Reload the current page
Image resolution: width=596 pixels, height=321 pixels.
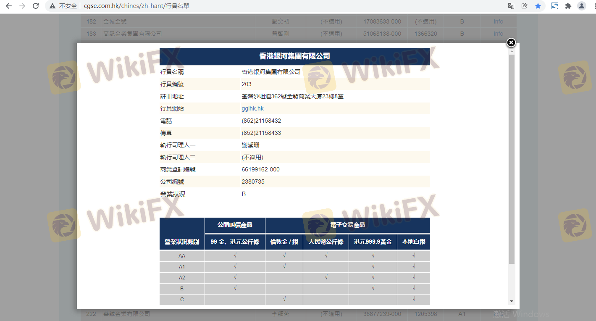point(36,6)
